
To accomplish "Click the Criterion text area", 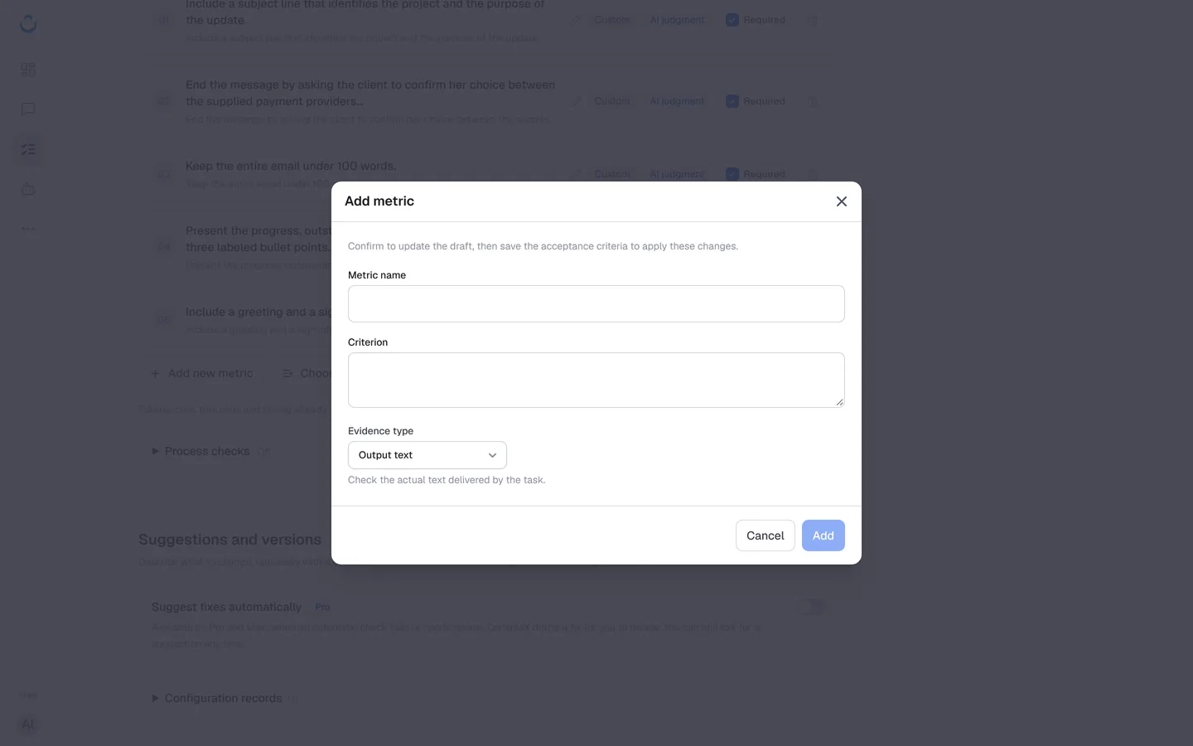I will 596,380.
